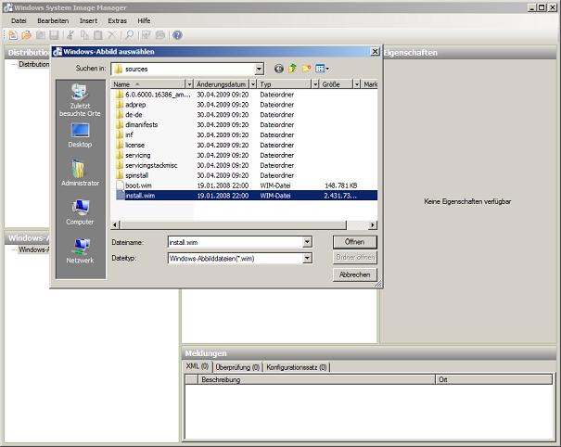Screen dimensions: 561x447
Task: Open Netzwerk in the places bar
Action: pyautogui.click(x=80, y=251)
